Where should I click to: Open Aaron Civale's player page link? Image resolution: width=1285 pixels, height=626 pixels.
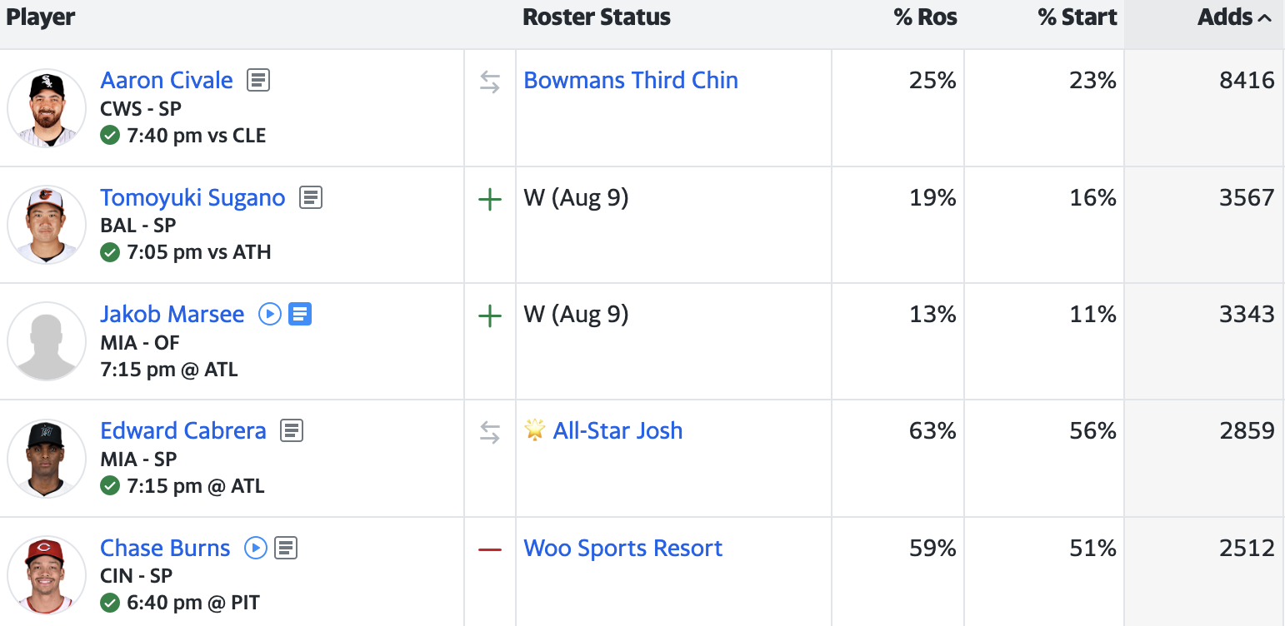[x=167, y=81]
